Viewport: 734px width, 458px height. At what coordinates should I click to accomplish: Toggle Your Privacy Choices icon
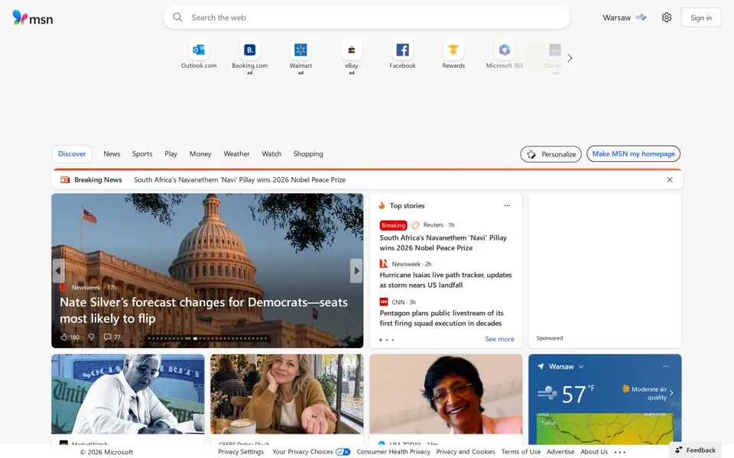343,452
